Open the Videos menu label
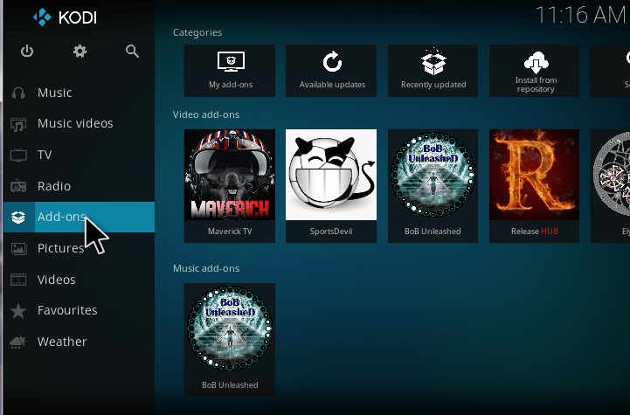This screenshot has height=415, width=630. (56, 280)
